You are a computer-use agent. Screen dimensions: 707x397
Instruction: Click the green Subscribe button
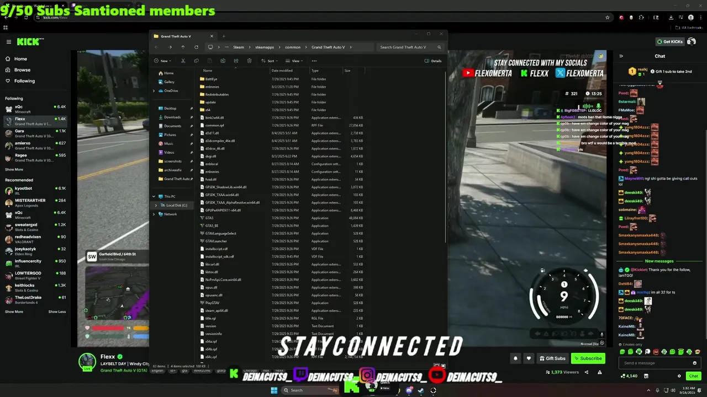click(x=588, y=358)
